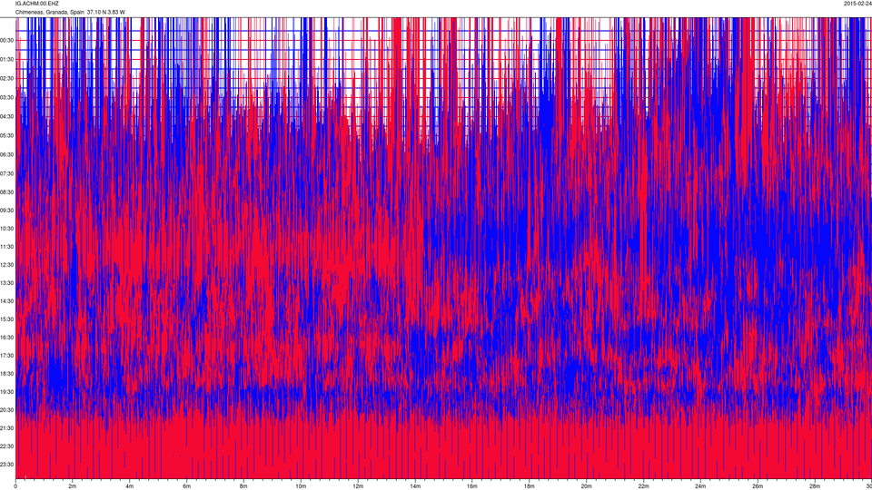Select the 22:30 time row label

6,446
